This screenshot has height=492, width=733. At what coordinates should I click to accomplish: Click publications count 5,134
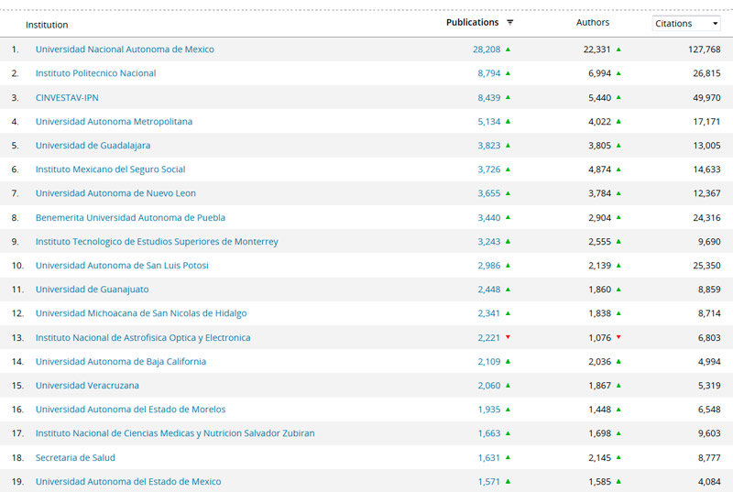[489, 122]
